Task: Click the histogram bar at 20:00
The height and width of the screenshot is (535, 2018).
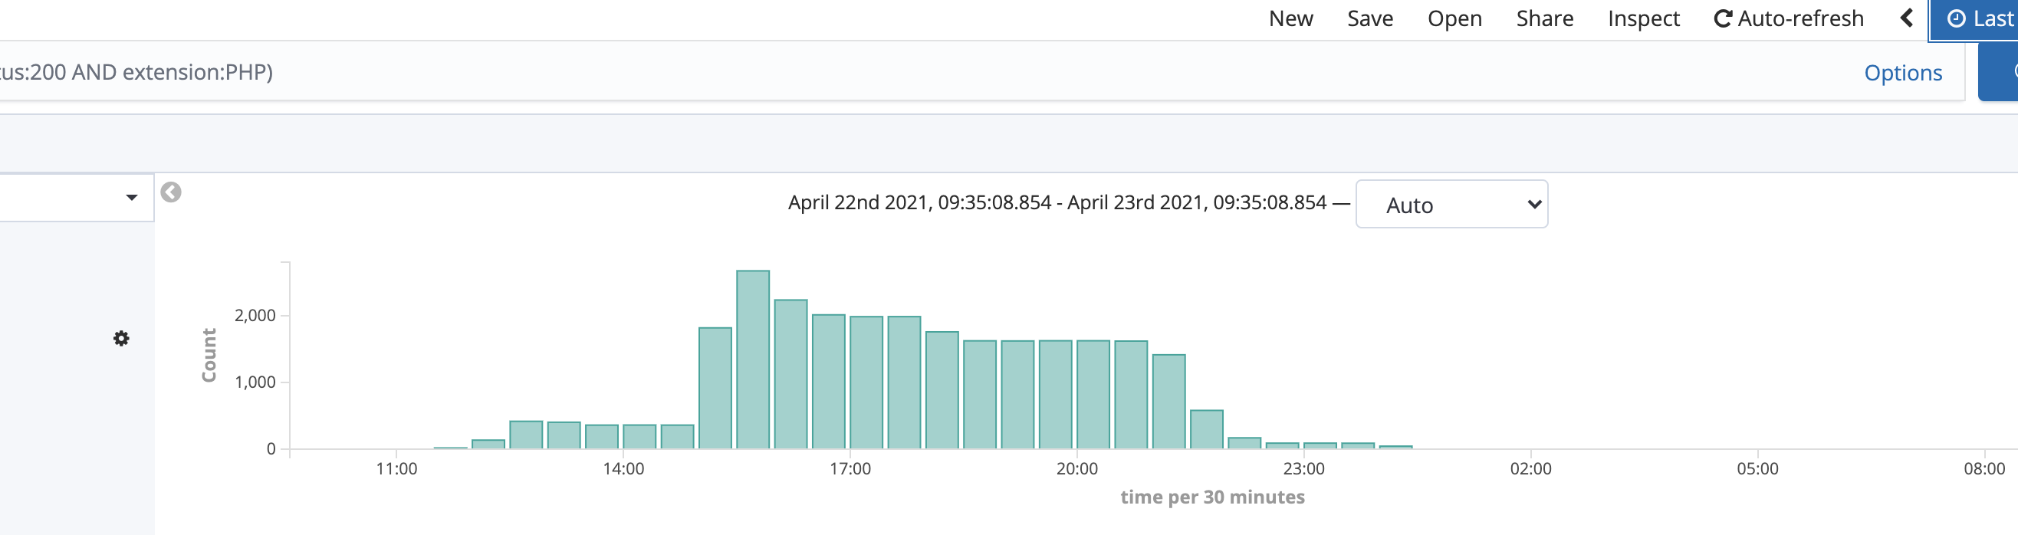Action: pos(1093,395)
